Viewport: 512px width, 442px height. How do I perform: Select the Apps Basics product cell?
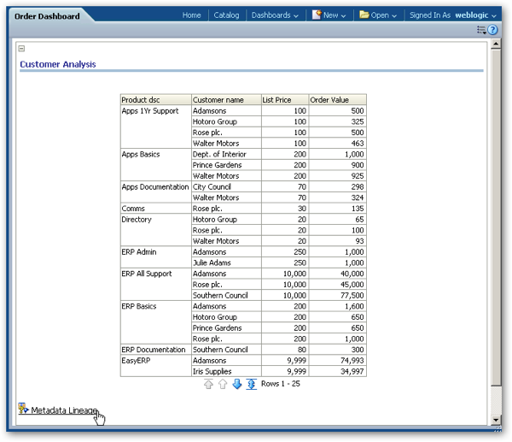156,164
